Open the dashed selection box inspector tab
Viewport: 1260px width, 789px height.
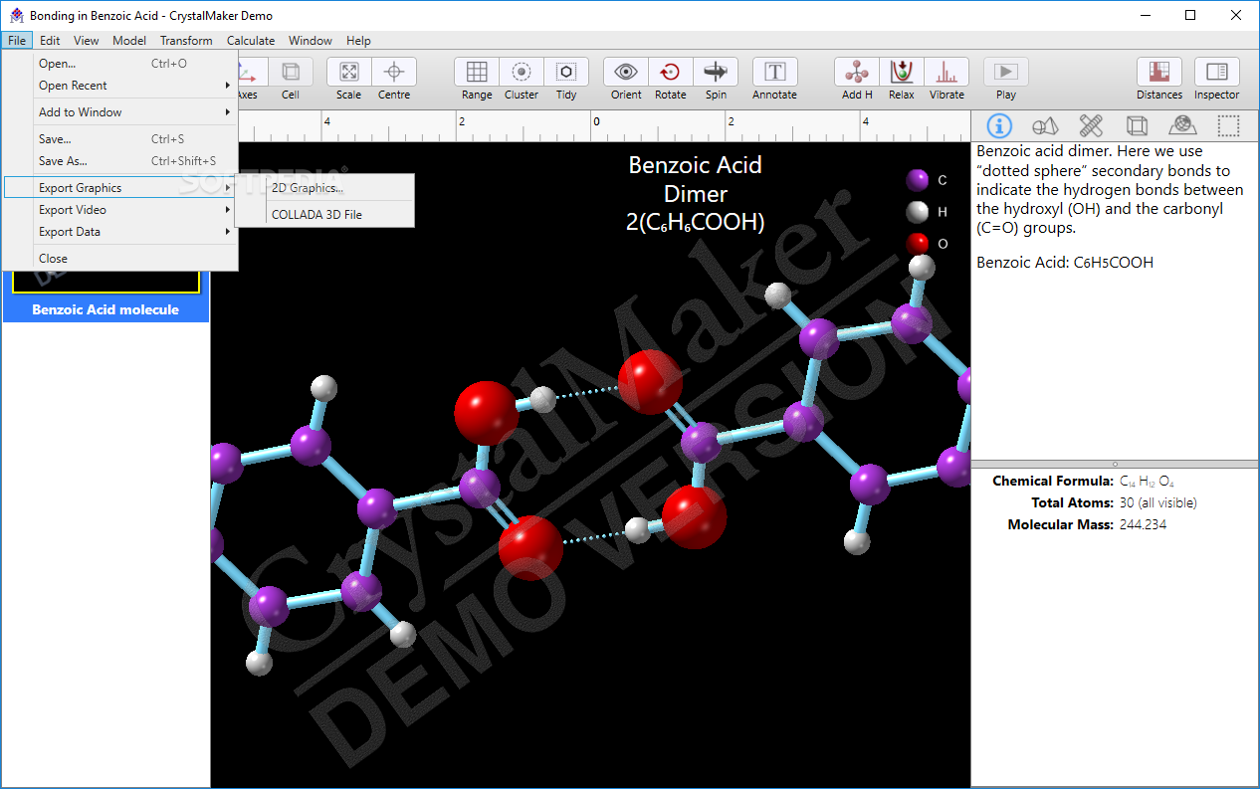pos(1229,125)
